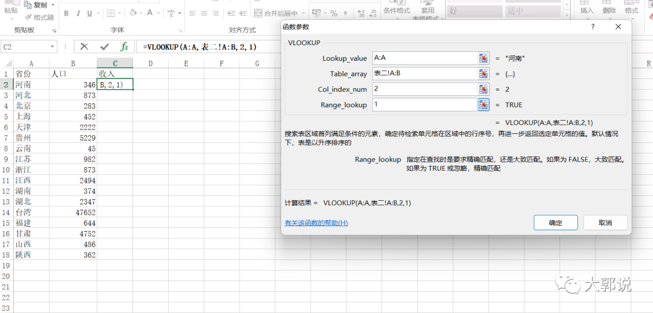The width and height of the screenshot is (653, 313).
Task: Open the 合并后居中 dropdown arrow
Action: [x=302, y=13]
